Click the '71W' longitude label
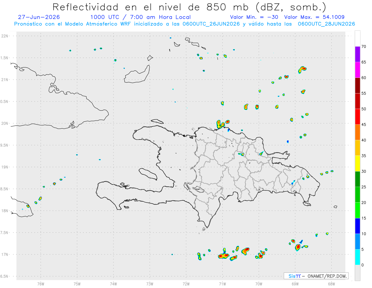The height and width of the screenshot is (288, 372). pyautogui.click(x=222, y=284)
